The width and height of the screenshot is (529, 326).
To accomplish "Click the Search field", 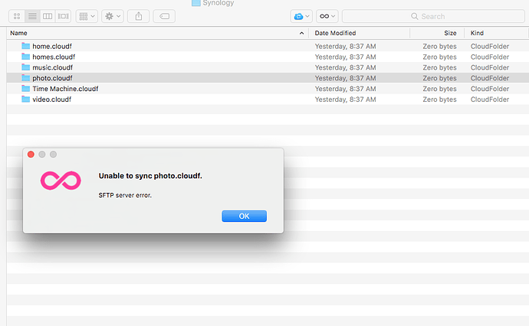I will click(432, 16).
